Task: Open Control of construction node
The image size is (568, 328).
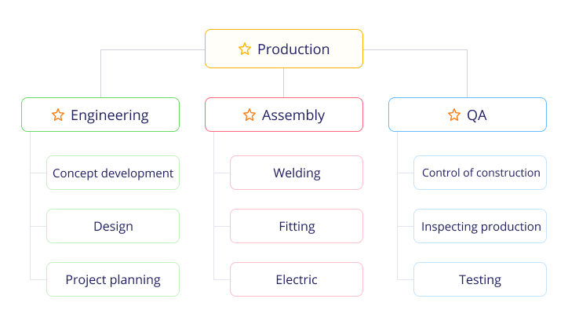Action: (x=480, y=173)
